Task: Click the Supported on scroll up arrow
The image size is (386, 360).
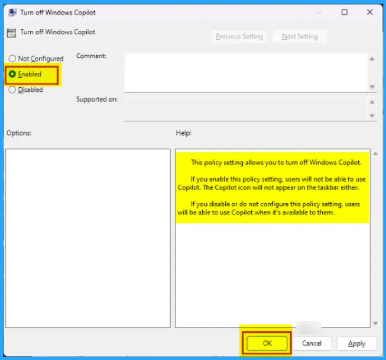Action: pos(372,102)
